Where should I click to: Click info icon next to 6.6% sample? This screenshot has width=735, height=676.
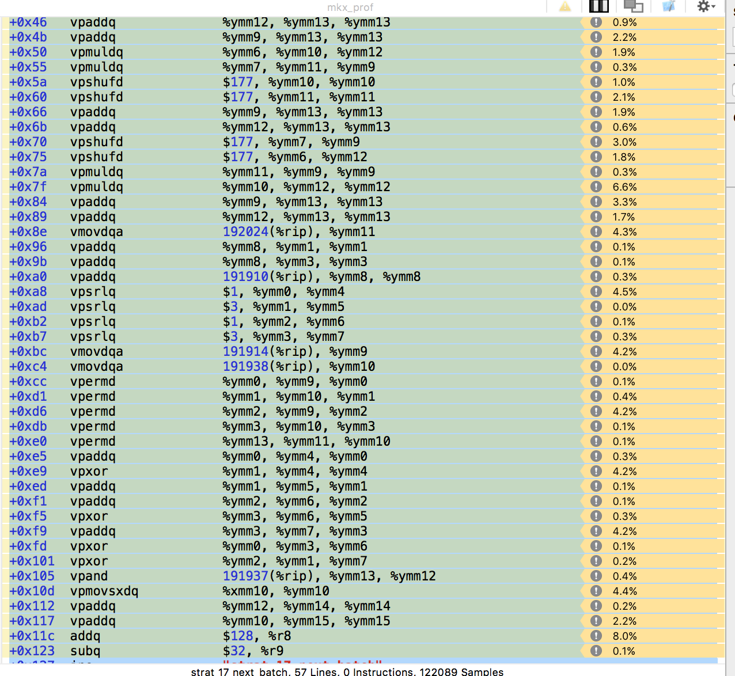596,187
